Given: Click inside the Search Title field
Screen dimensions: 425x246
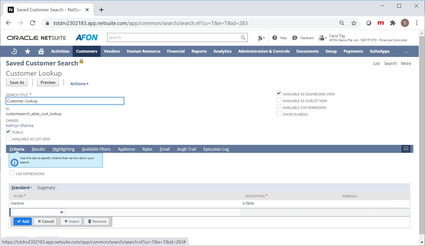Looking at the screenshot, I should [x=65, y=101].
